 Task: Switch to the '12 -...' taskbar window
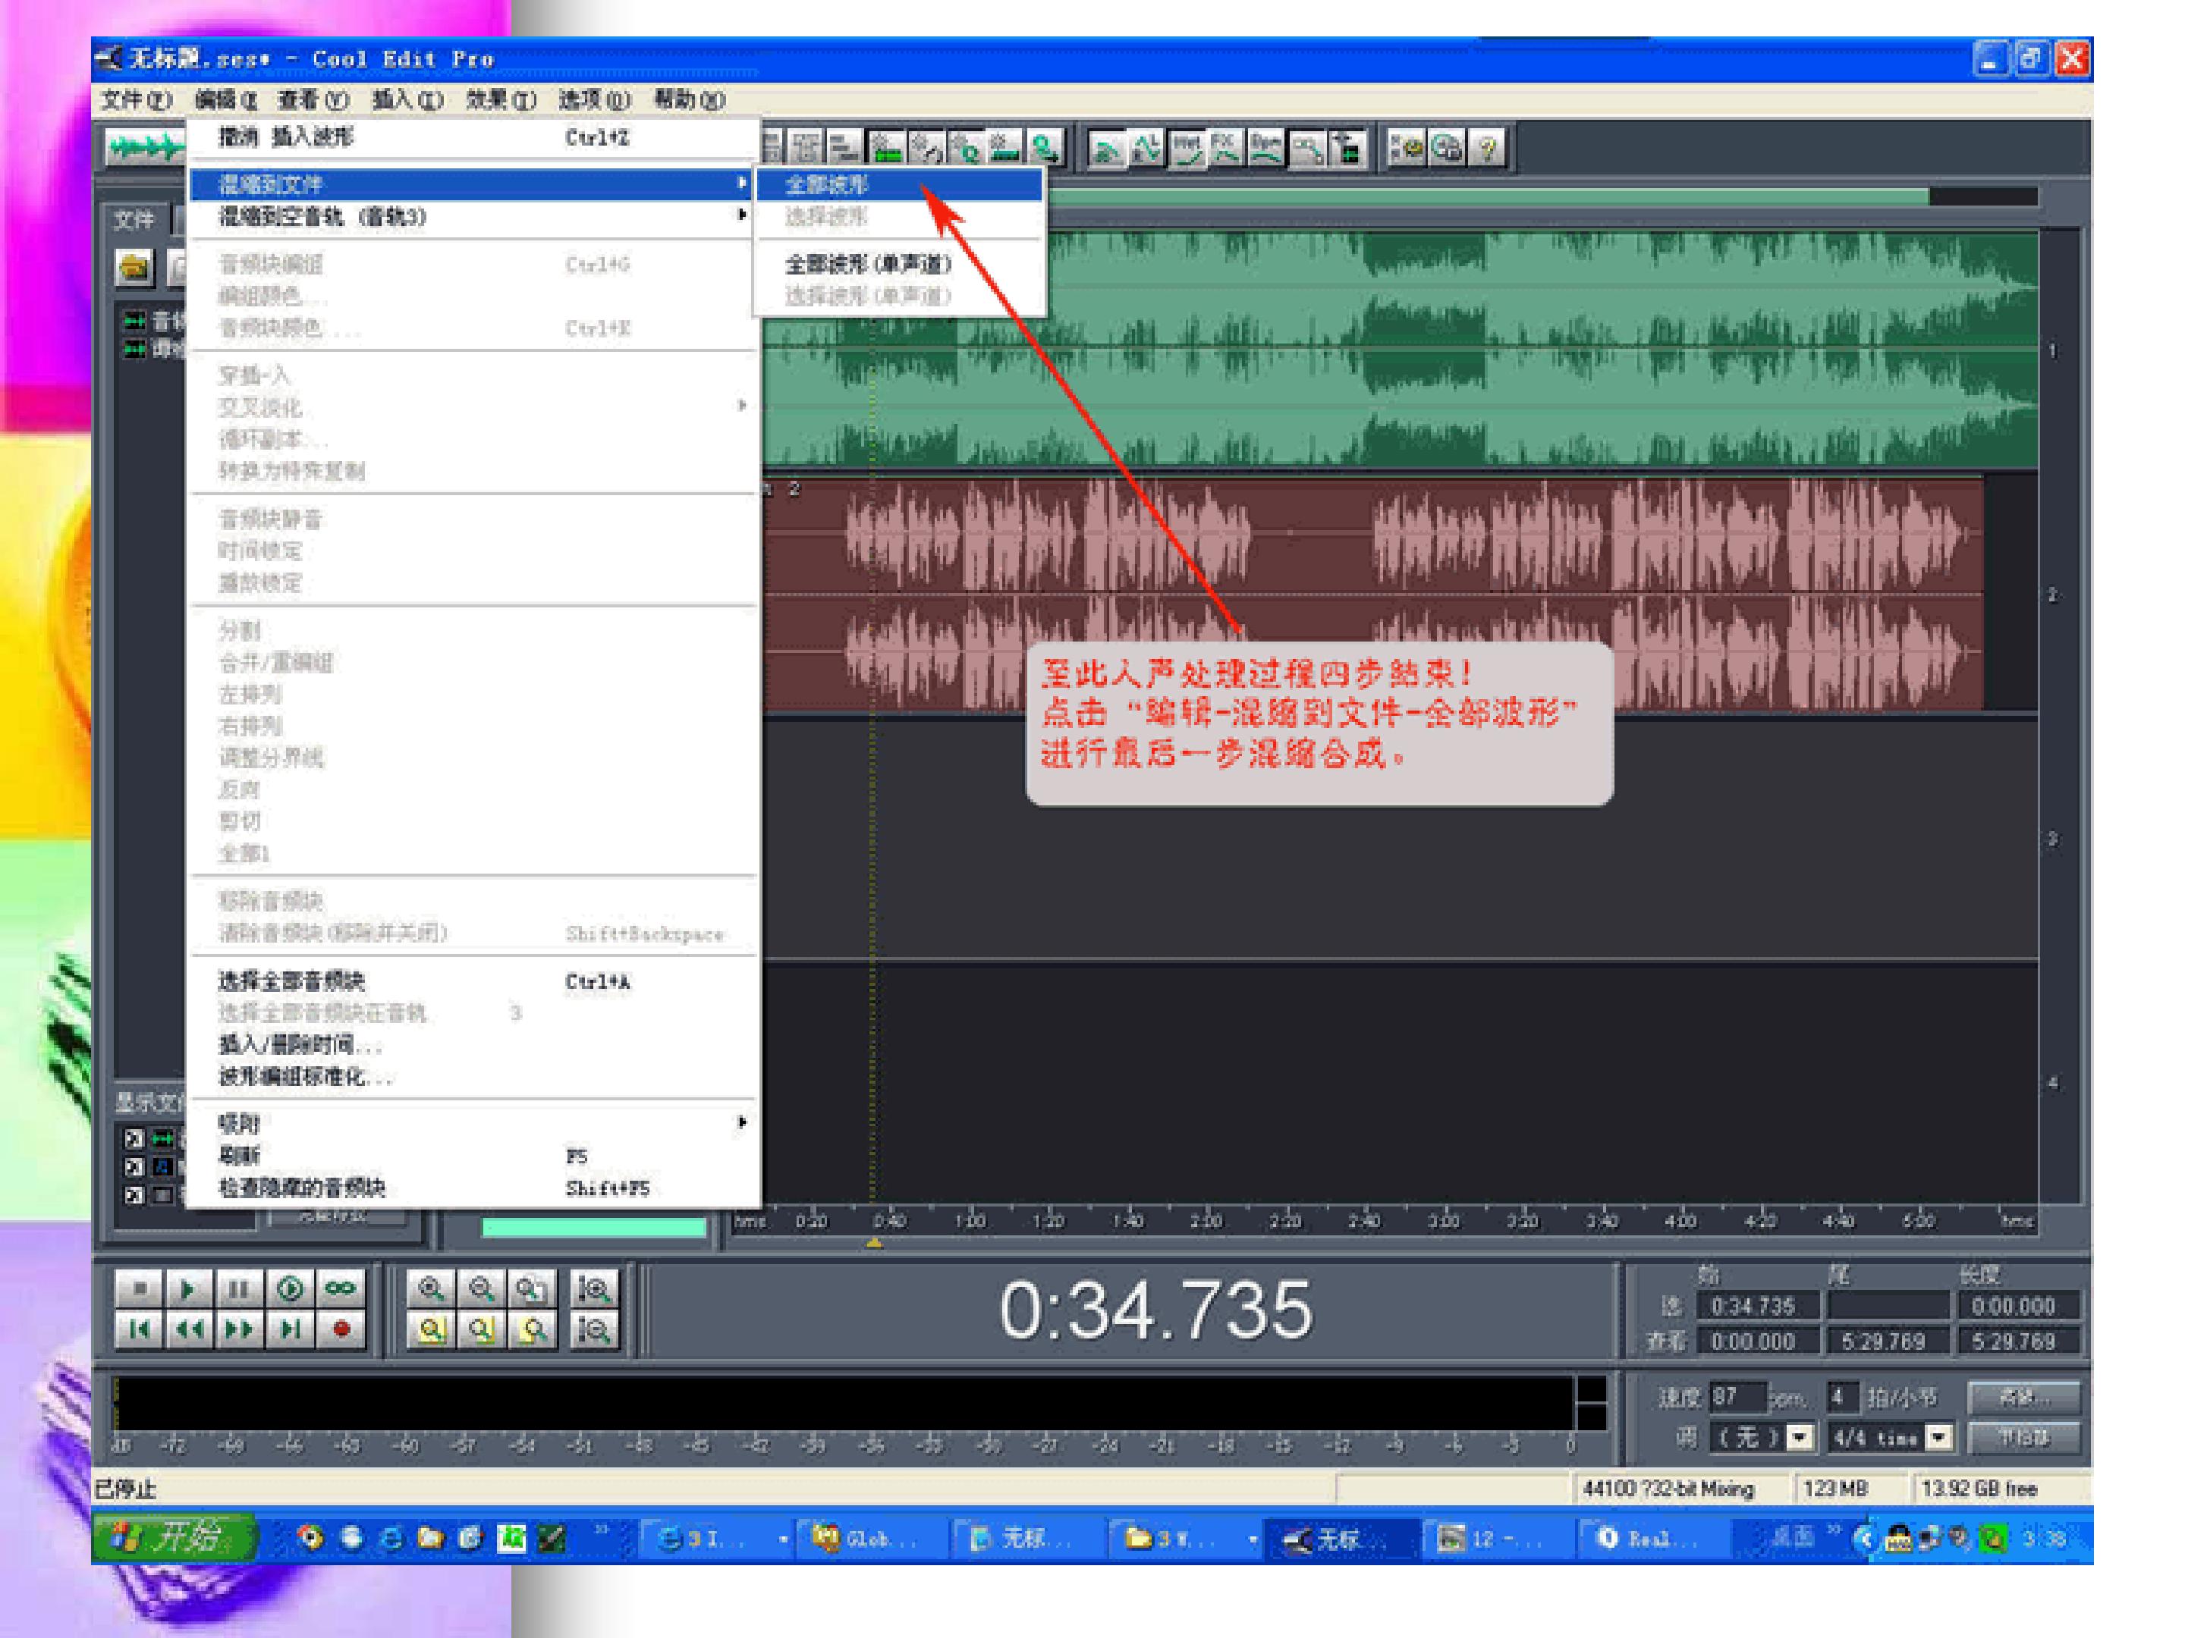tap(1498, 1538)
